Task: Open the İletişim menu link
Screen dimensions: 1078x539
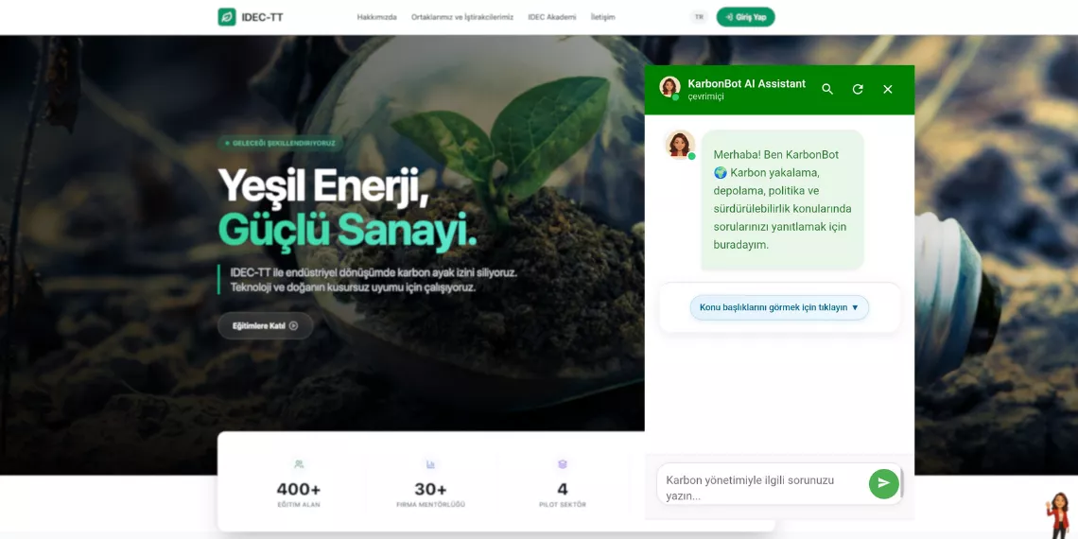Action: [603, 17]
